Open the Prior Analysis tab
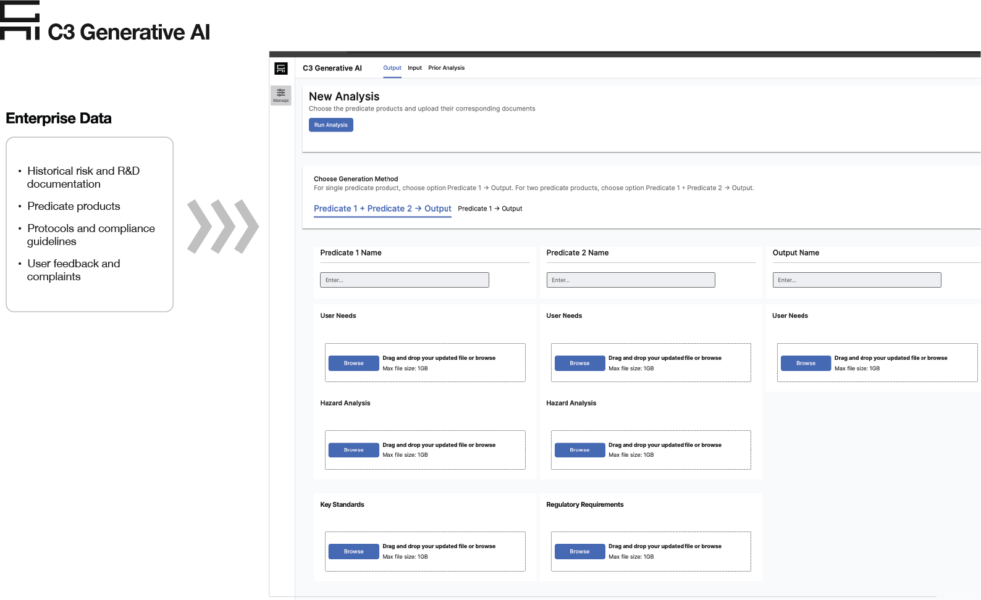The image size is (981, 600). click(446, 68)
